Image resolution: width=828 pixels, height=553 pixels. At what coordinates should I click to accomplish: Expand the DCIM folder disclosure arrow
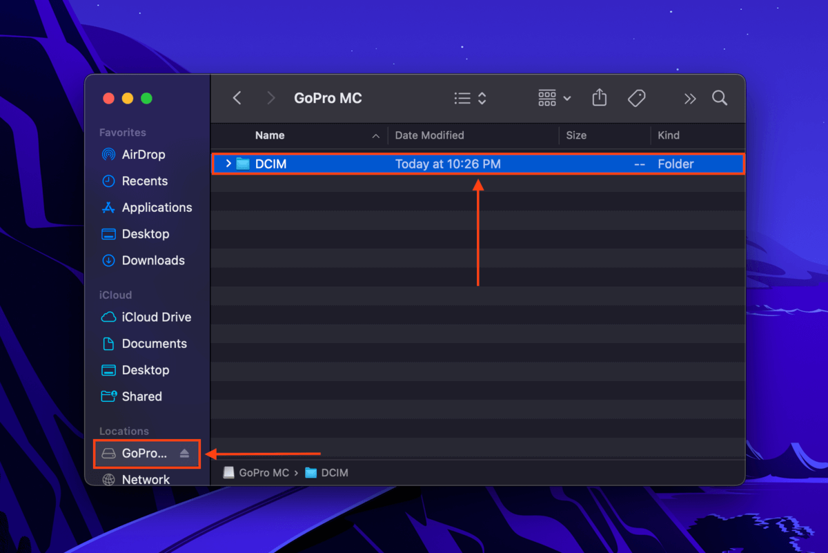[228, 164]
